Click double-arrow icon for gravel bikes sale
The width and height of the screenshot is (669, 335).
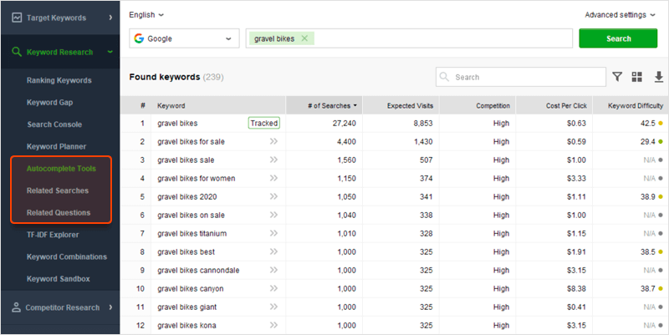click(273, 160)
